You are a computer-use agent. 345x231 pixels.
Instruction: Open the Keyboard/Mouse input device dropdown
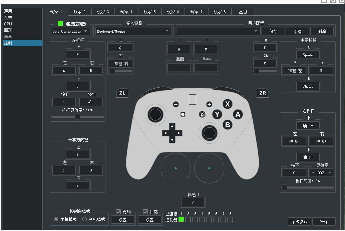click(133, 31)
